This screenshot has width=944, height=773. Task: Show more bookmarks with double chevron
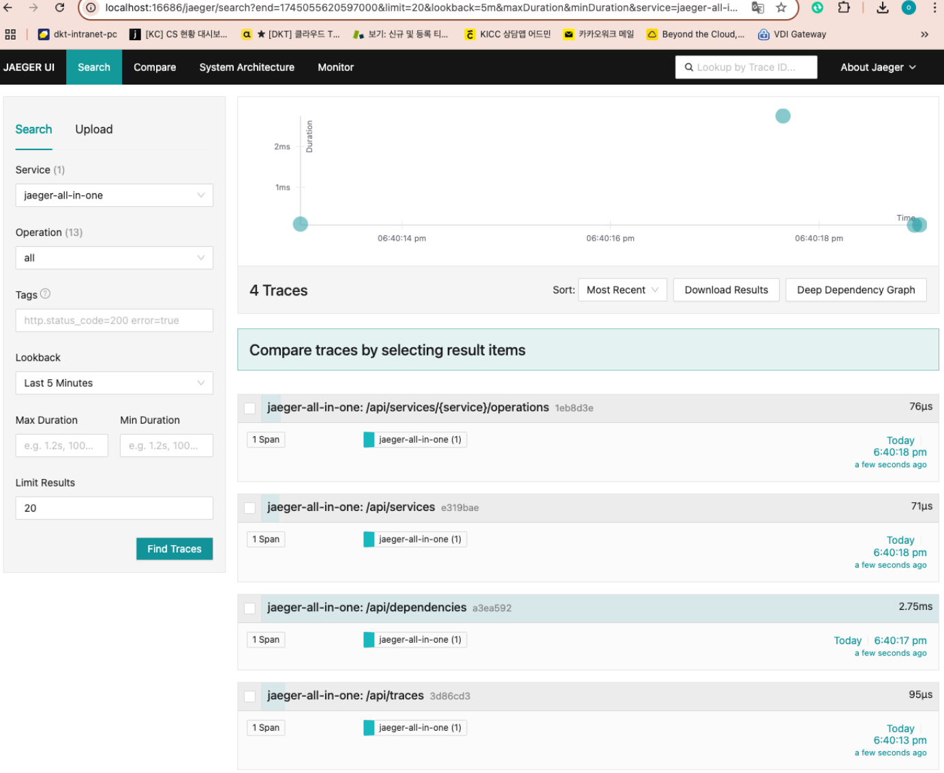coord(924,34)
